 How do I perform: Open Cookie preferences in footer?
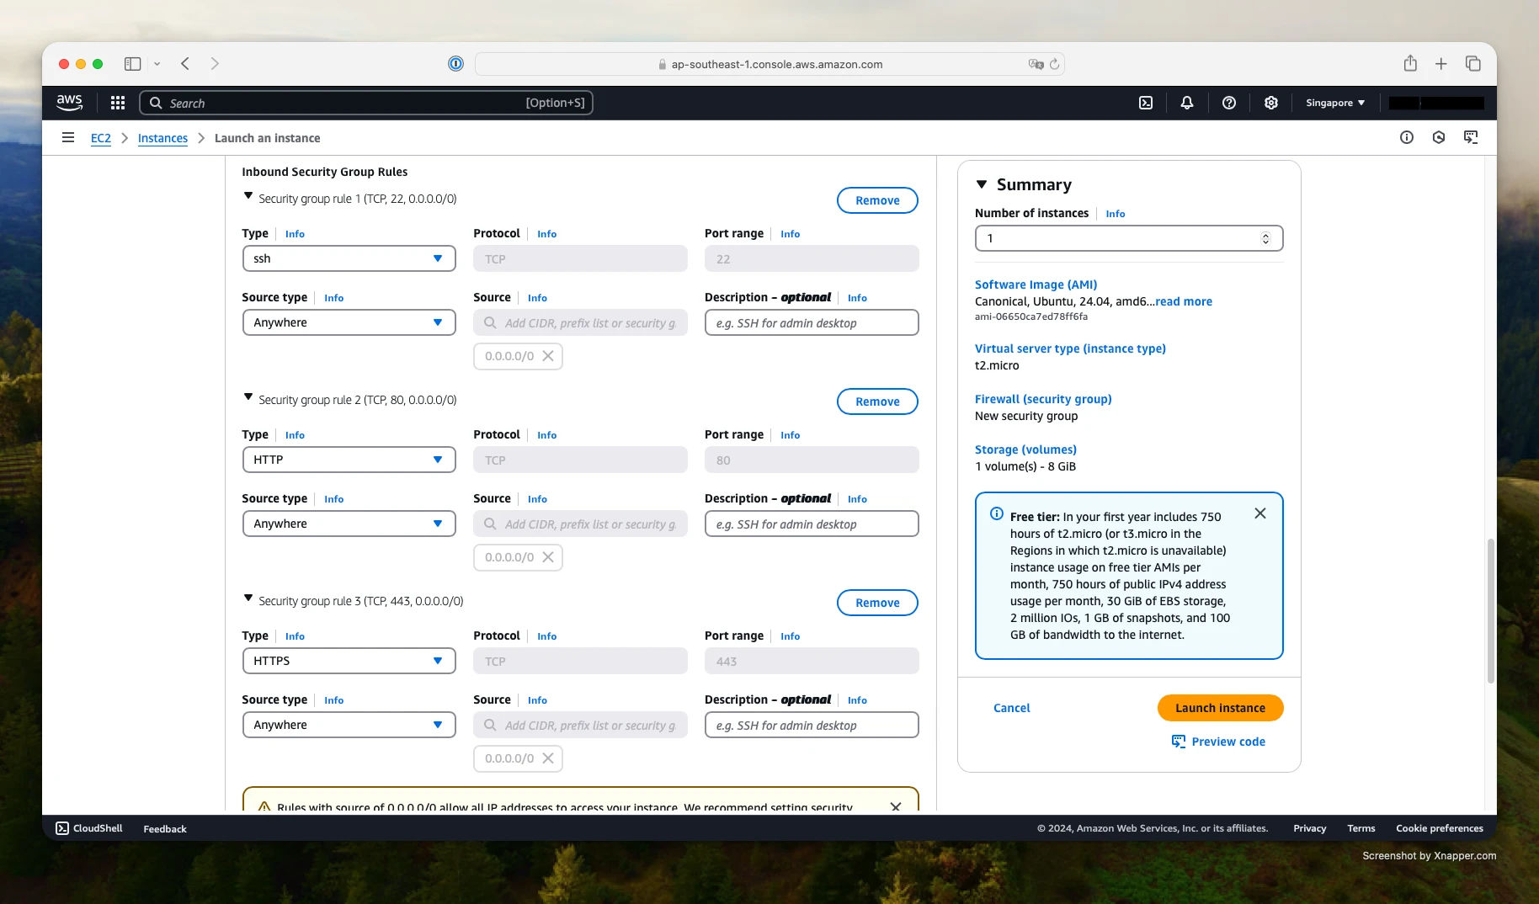point(1439,828)
